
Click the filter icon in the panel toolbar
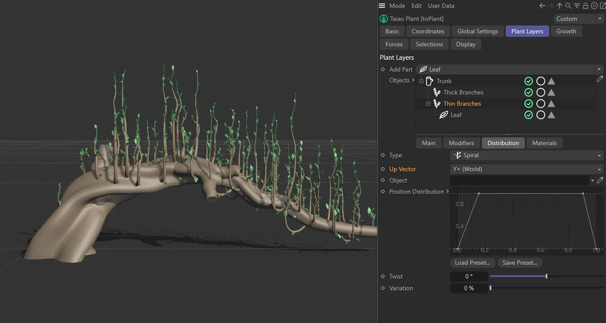point(577,5)
